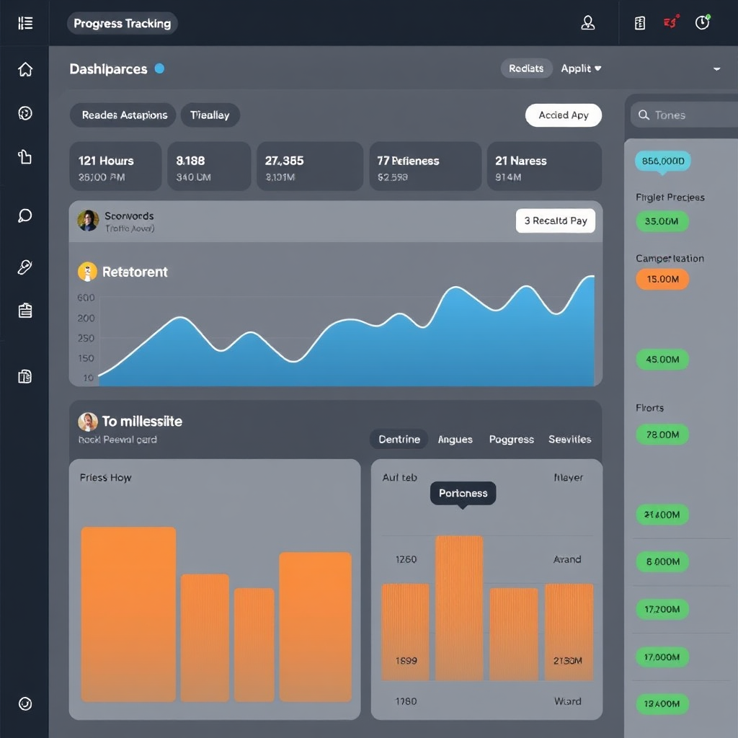Click the hamburger menu icon
738x738 pixels.
pos(25,23)
